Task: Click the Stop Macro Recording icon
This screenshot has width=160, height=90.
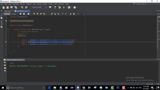Action: click(74, 14)
